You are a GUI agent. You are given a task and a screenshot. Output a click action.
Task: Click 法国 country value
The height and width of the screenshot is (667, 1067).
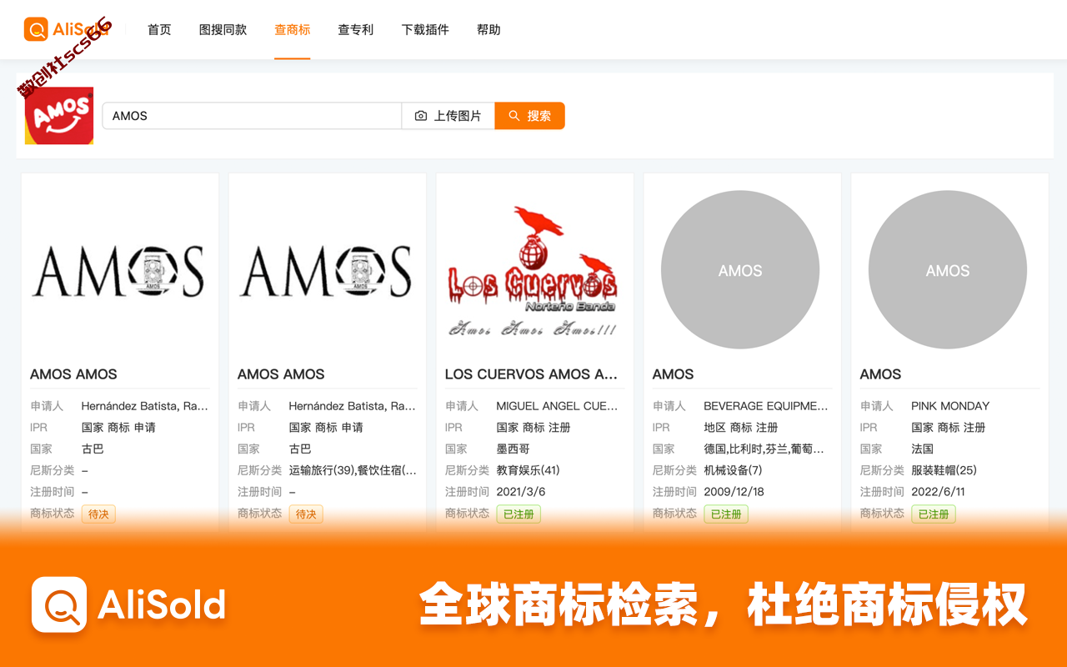coord(922,449)
